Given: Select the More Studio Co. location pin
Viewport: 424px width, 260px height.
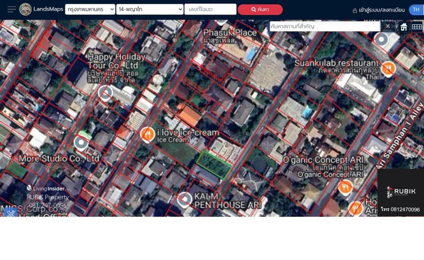Looking at the screenshot, I should click(81, 143).
